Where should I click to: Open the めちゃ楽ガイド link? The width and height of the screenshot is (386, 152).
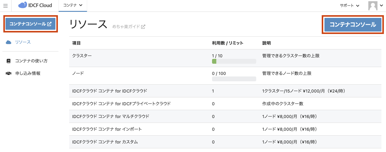126,27
